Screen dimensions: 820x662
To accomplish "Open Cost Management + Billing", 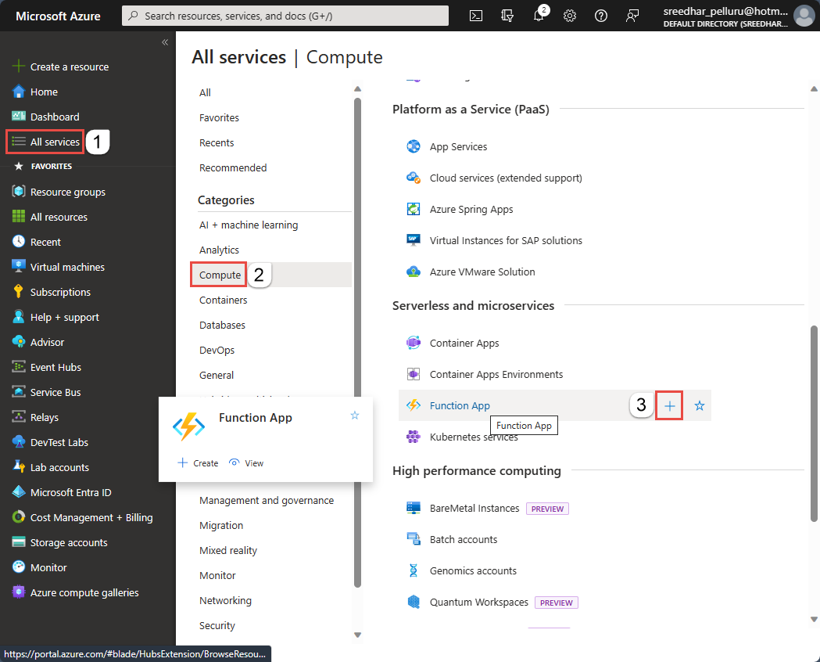I will 91,517.
